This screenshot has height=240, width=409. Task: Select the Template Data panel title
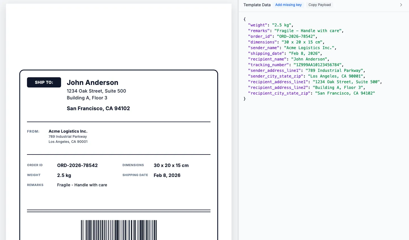click(256, 5)
